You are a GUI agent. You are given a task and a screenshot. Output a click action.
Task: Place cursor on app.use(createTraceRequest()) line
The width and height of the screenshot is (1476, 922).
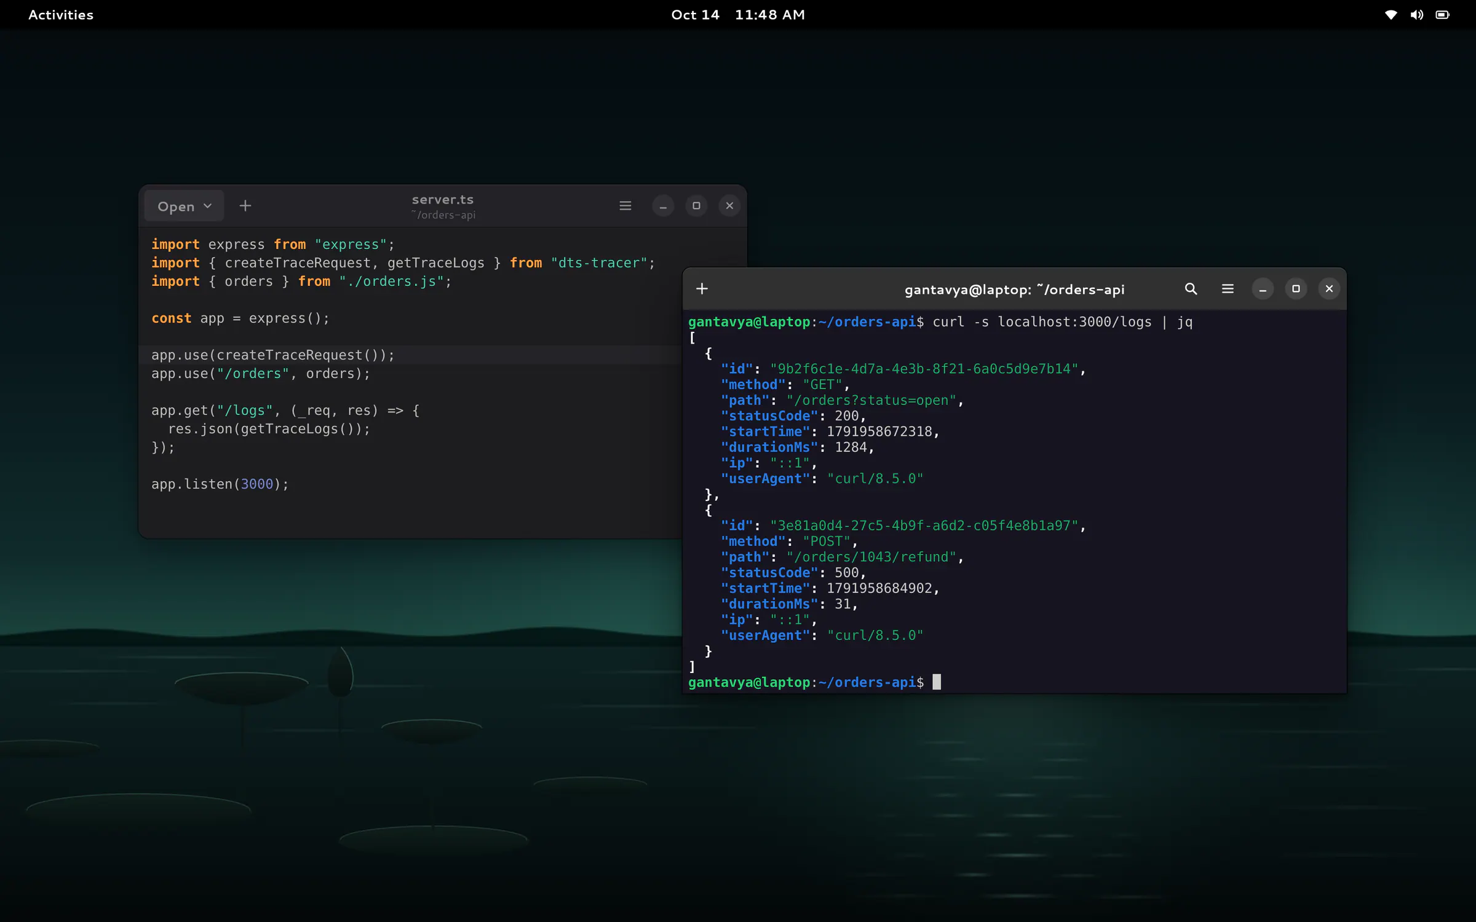[273, 355]
